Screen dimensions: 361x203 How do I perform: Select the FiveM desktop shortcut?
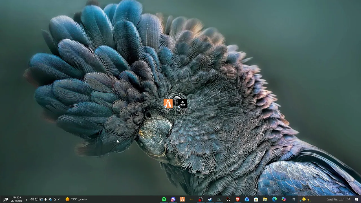pos(168,105)
